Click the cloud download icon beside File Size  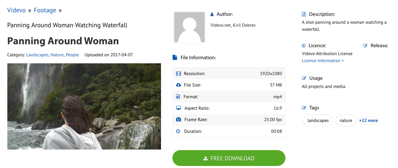tap(178, 85)
